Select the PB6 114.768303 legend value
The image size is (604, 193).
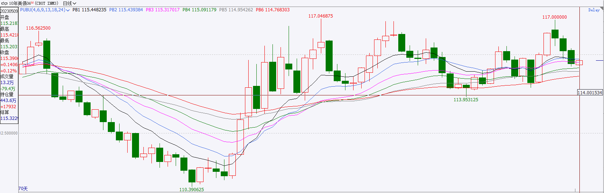pos(273,10)
